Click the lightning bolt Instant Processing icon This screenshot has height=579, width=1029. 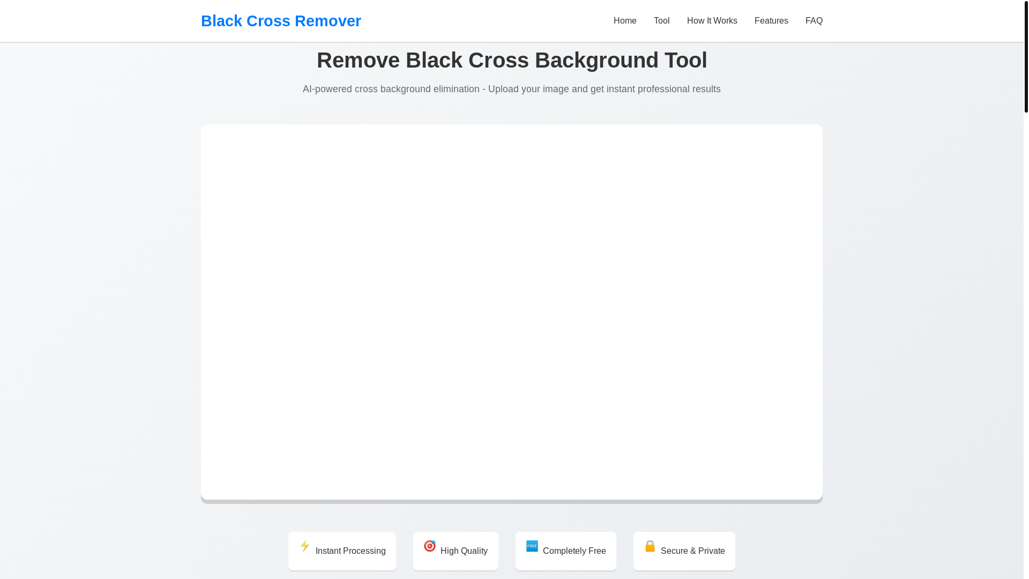point(305,546)
